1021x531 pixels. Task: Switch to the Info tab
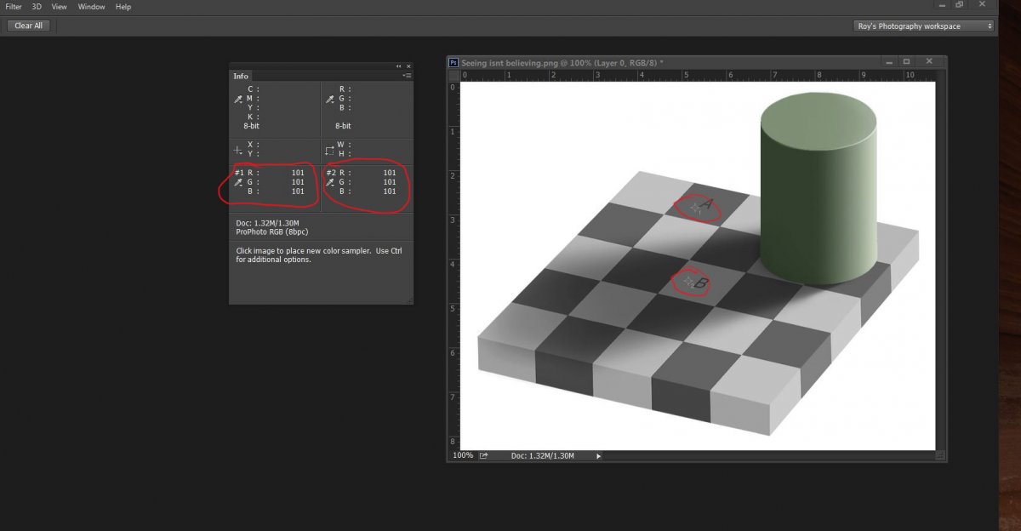point(241,76)
